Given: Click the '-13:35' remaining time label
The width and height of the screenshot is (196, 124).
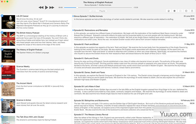Looking at the screenshot, I should (136, 8).
